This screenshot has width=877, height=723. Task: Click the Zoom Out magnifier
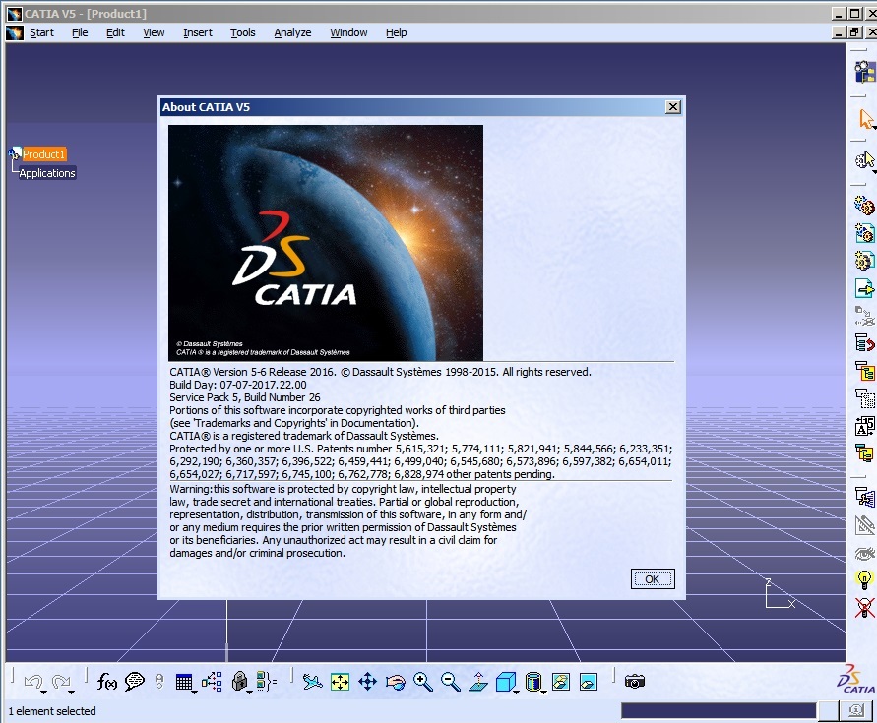point(450,682)
